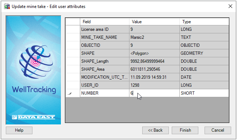237x140 pixels.
Task: Click the OBJECTID field name cell
Action: [105, 45]
